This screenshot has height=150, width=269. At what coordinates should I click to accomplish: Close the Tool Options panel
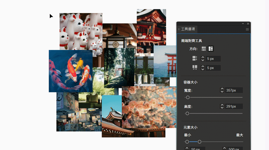tap(248, 23)
